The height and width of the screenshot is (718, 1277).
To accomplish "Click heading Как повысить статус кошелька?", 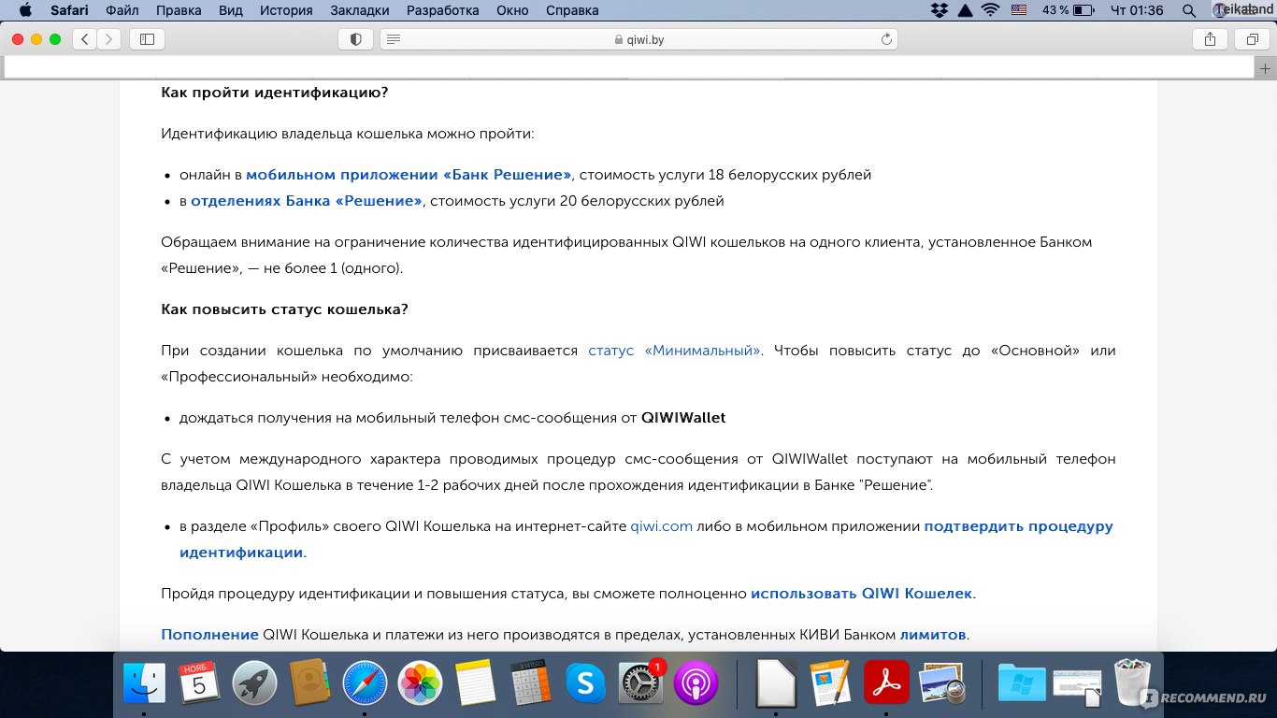I will tap(284, 309).
